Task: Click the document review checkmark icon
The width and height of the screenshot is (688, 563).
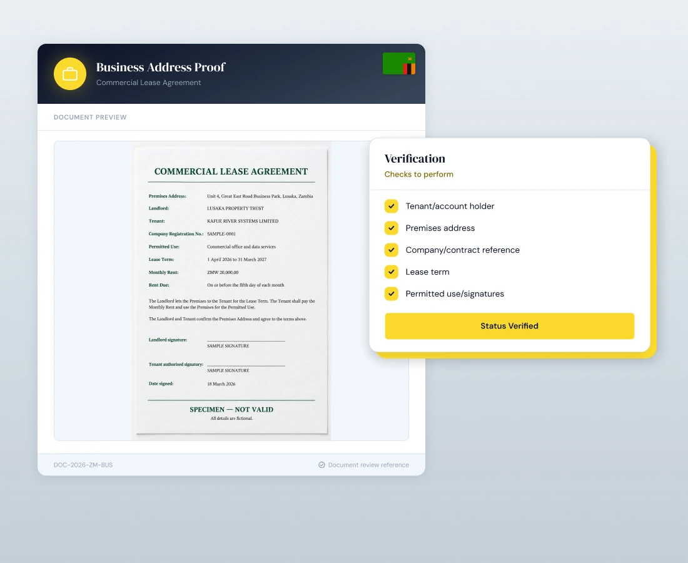Action: [321, 465]
